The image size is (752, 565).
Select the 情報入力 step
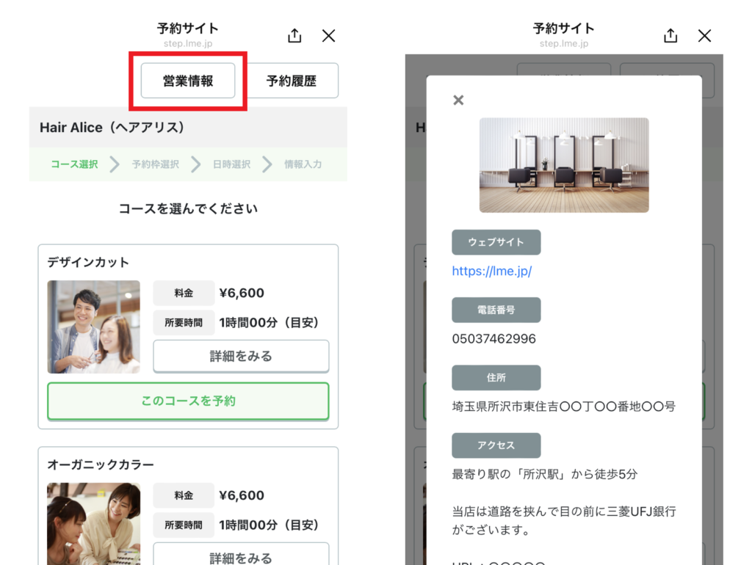[x=303, y=164]
